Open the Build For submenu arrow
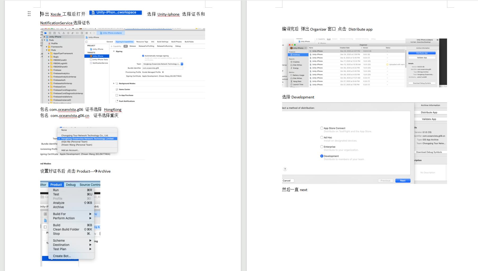 click(x=90, y=214)
